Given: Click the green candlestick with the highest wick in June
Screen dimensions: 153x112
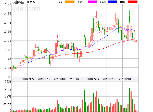Looking at the screenshot, I should pos(130,17).
